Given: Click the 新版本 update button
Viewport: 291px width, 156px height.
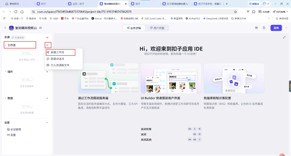Looking at the screenshot, I should click(254, 4).
